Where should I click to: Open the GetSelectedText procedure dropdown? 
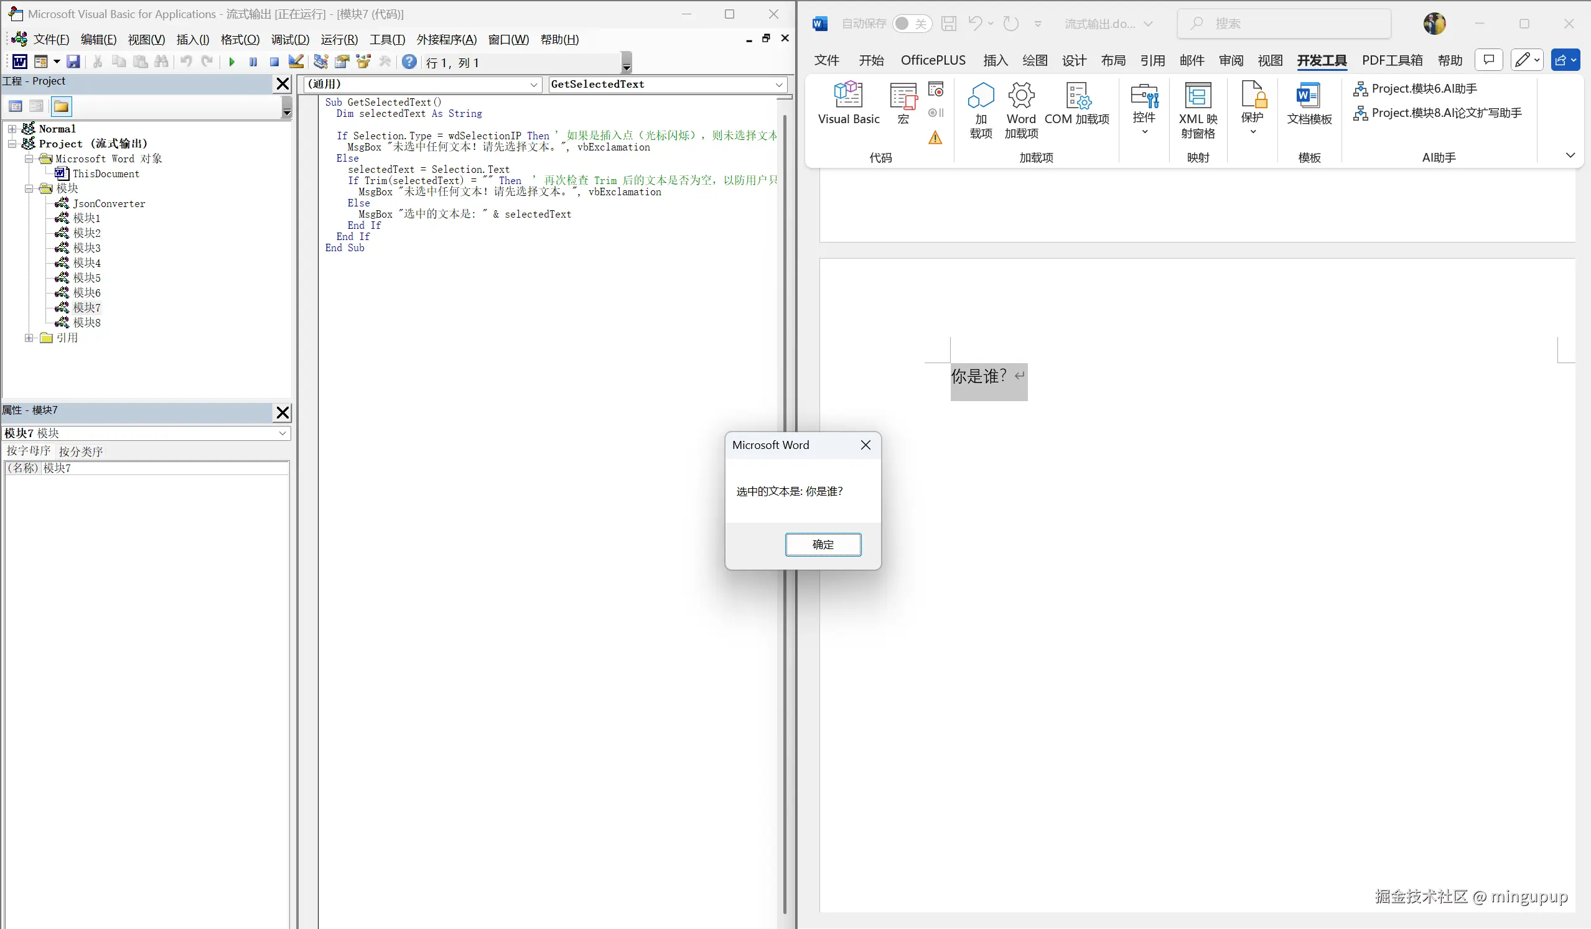[x=779, y=85]
